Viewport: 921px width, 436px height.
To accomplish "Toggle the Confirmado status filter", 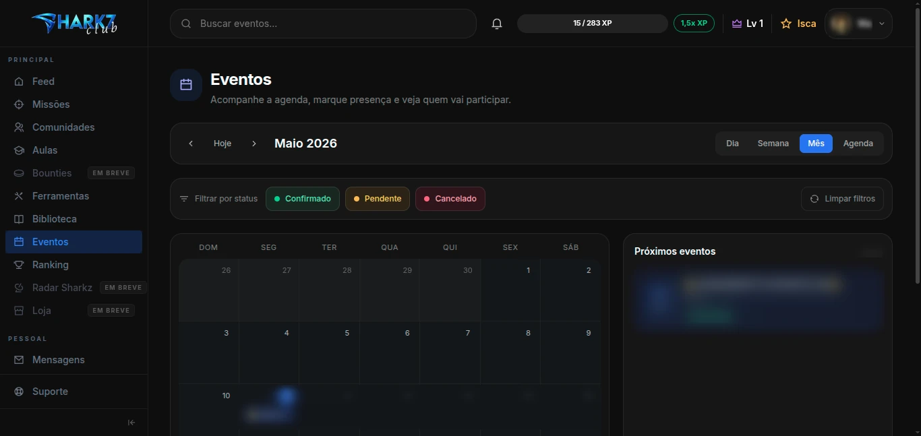I will 303,199.
